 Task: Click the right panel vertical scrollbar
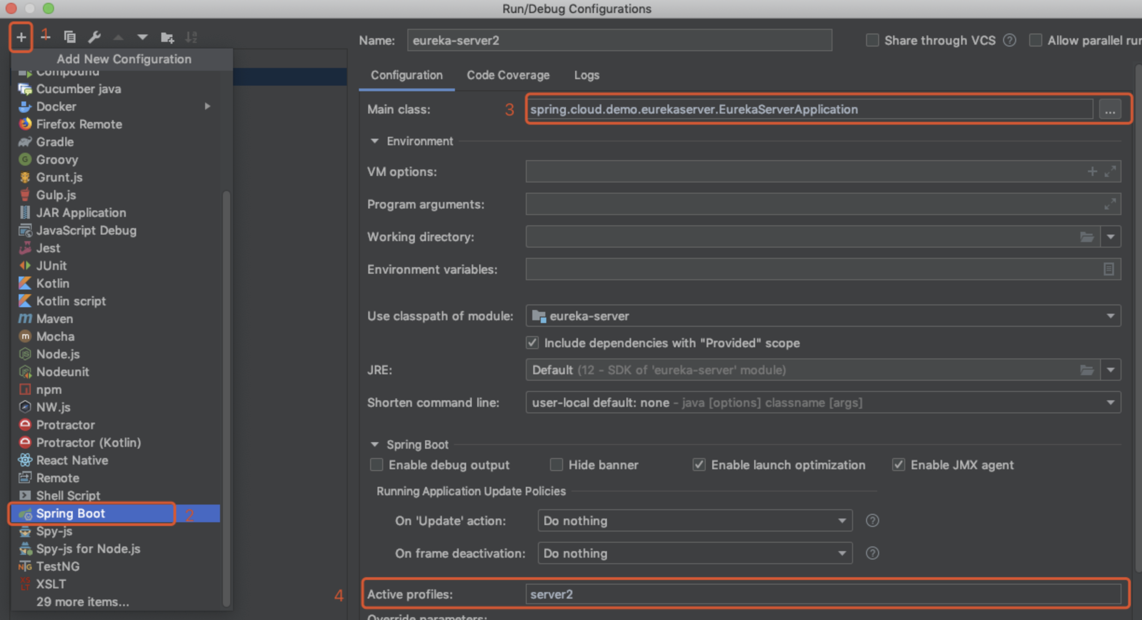(x=1138, y=319)
